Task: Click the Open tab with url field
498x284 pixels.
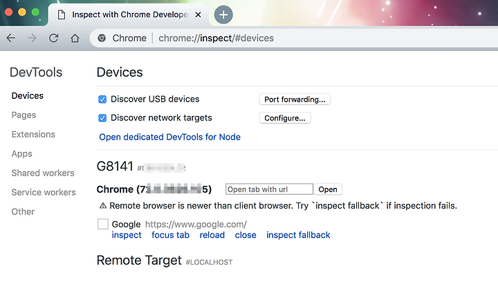Action: click(269, 189)
